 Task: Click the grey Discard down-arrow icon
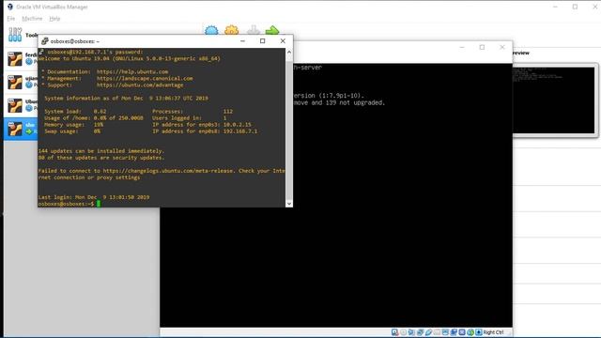tap(253, 30)
